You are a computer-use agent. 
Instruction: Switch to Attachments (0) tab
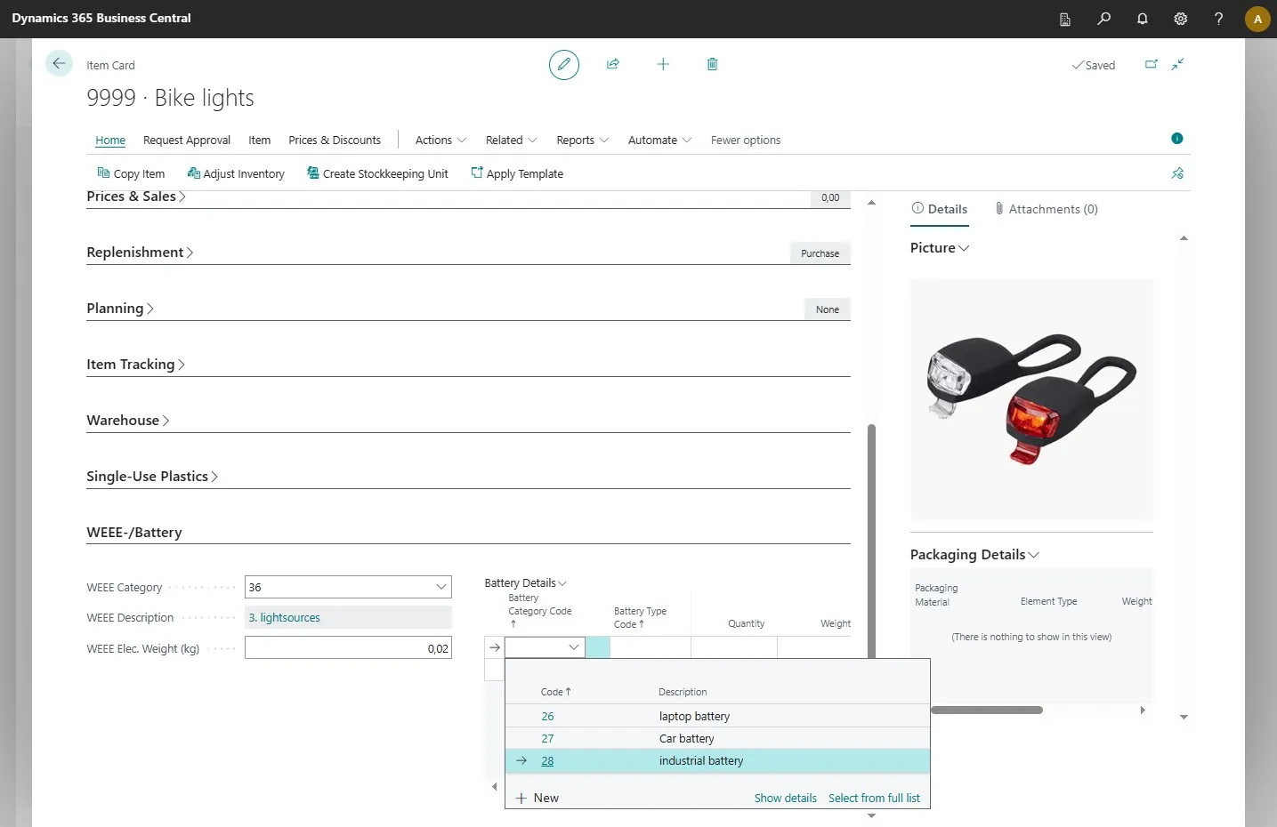[x=1047, y=210]
